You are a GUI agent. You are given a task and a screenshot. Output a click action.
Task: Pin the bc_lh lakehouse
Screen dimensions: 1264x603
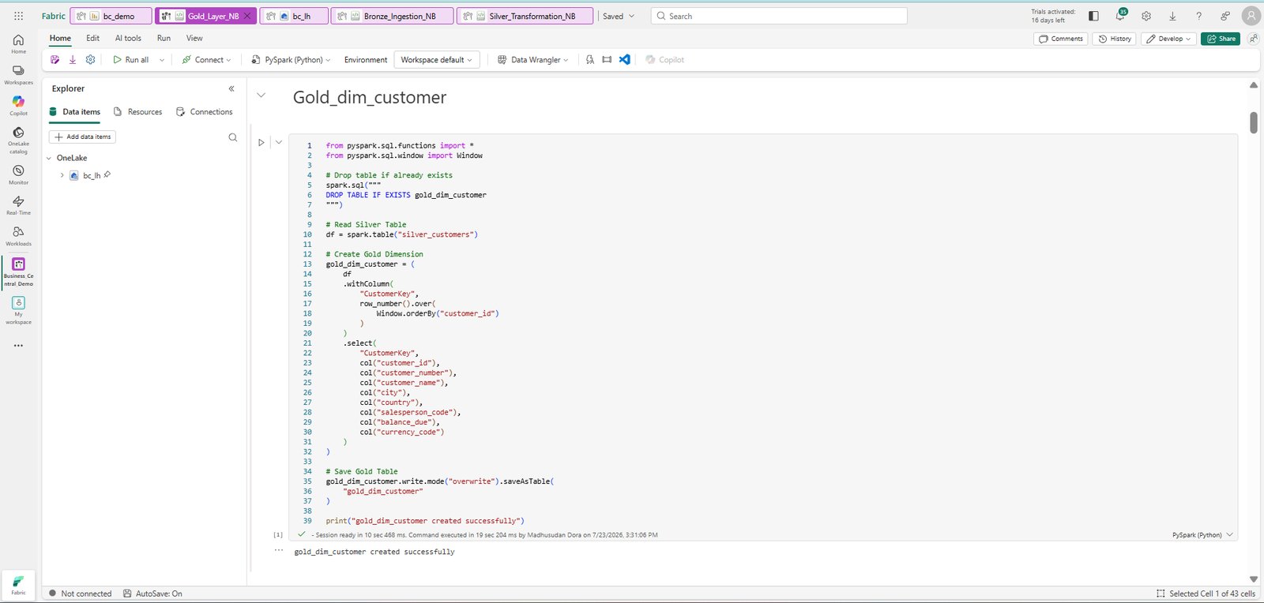click(107, 175)
